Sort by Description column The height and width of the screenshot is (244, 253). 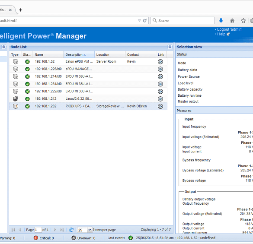point(79,54)
